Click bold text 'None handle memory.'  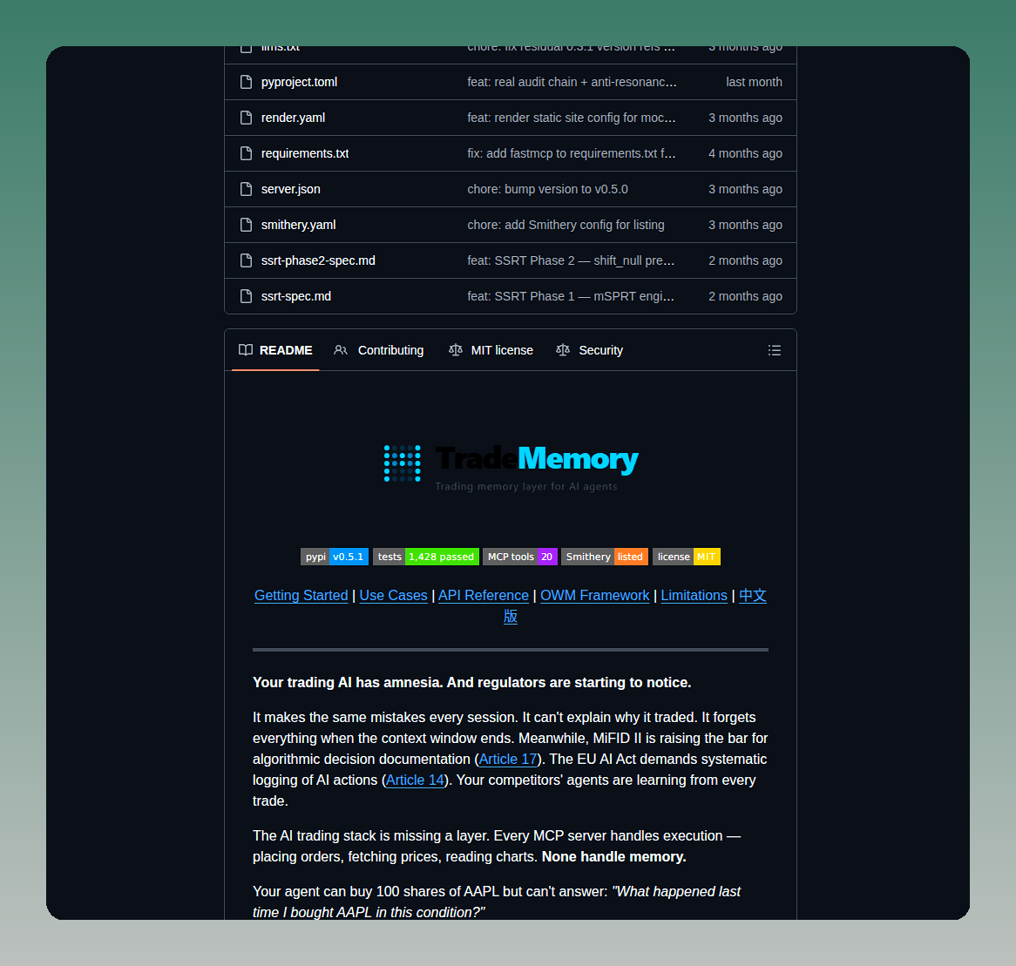point(613,857)
